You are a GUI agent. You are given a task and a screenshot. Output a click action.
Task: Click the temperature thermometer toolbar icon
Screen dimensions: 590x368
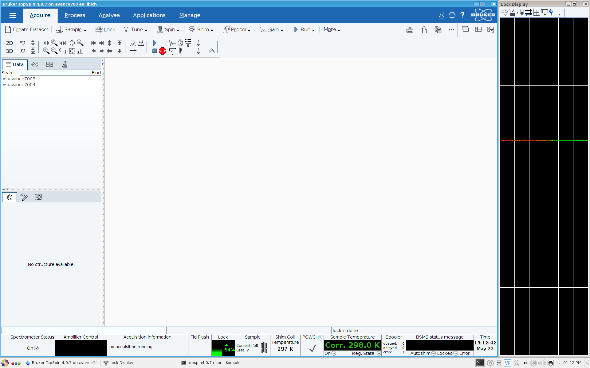[x=180, y=51]
